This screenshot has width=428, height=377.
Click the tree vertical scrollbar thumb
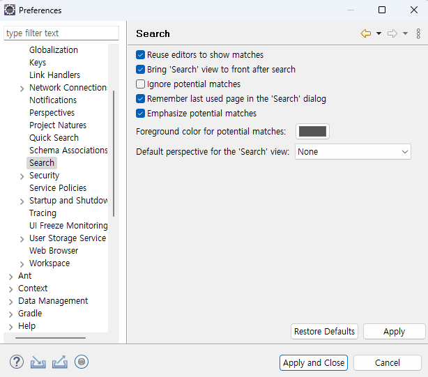coord(114,153)
